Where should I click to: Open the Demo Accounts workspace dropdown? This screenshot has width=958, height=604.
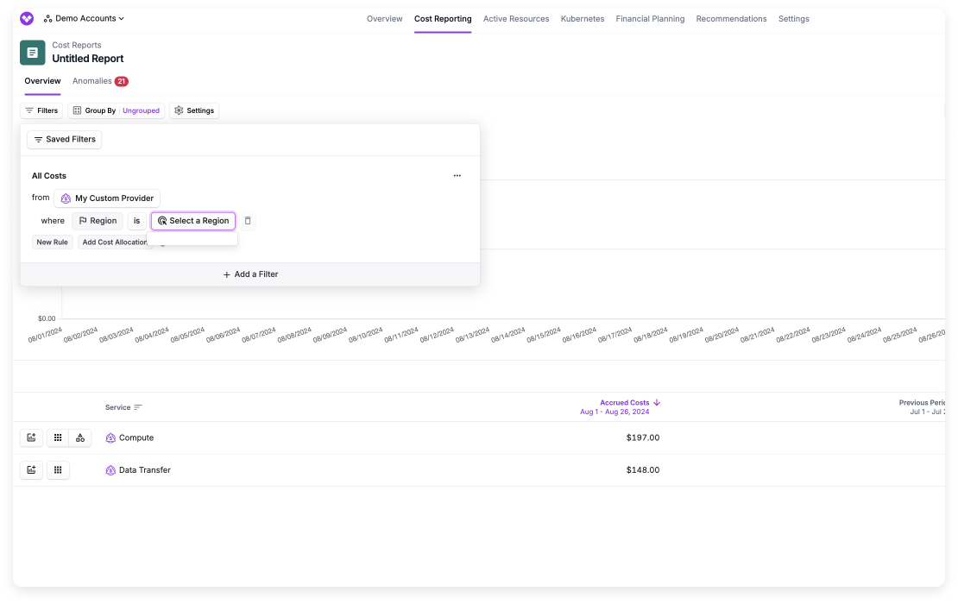point(84,18)
